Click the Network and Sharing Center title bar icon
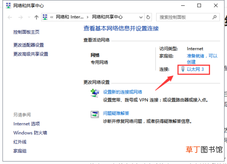This screenshot has height=164, width=227. click(x=8, y=5)
